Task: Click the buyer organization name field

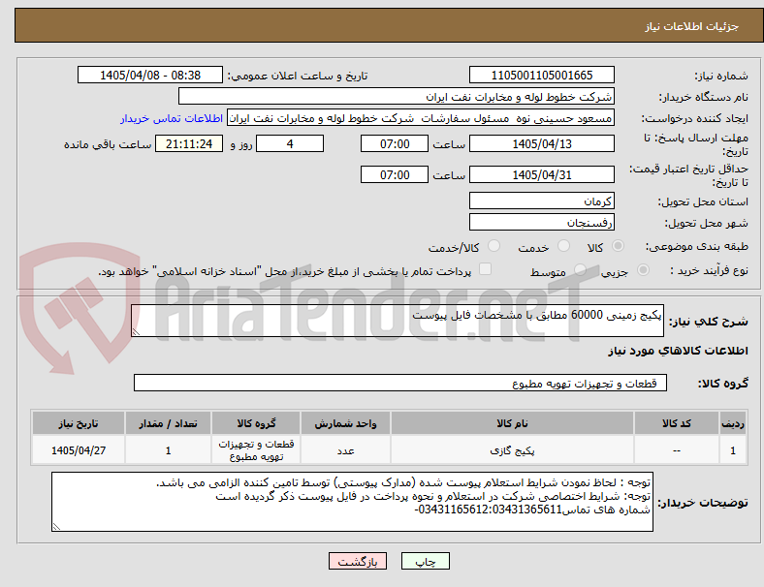Action: pyautogui.click(x=397, y=96)
